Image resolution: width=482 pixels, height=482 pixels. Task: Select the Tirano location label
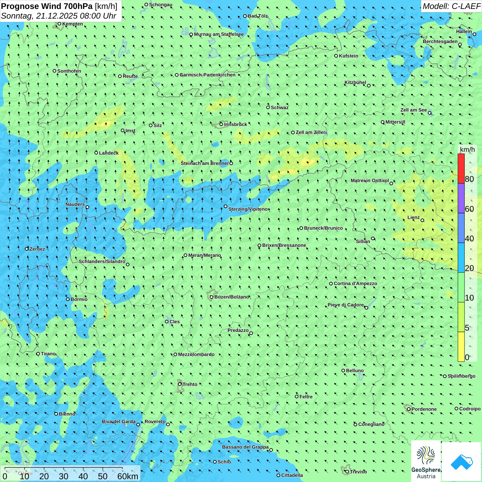(x=48, y=354)
